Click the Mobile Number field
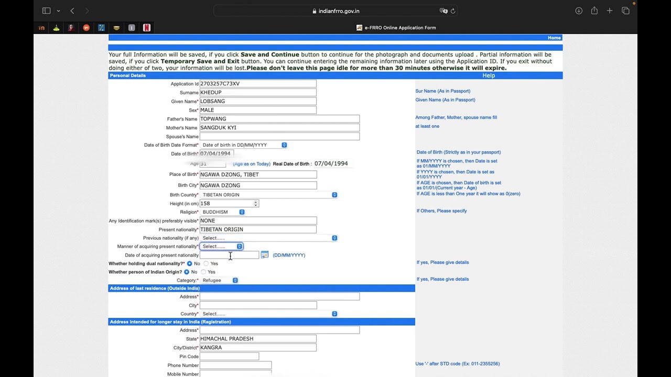The width and height of the screenshot is (671, 377). (235, 373)
